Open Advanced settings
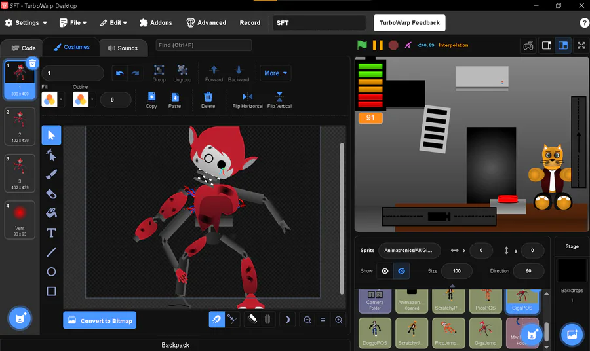The height and width of the screenshot is (351, 590). coord(206,22)
